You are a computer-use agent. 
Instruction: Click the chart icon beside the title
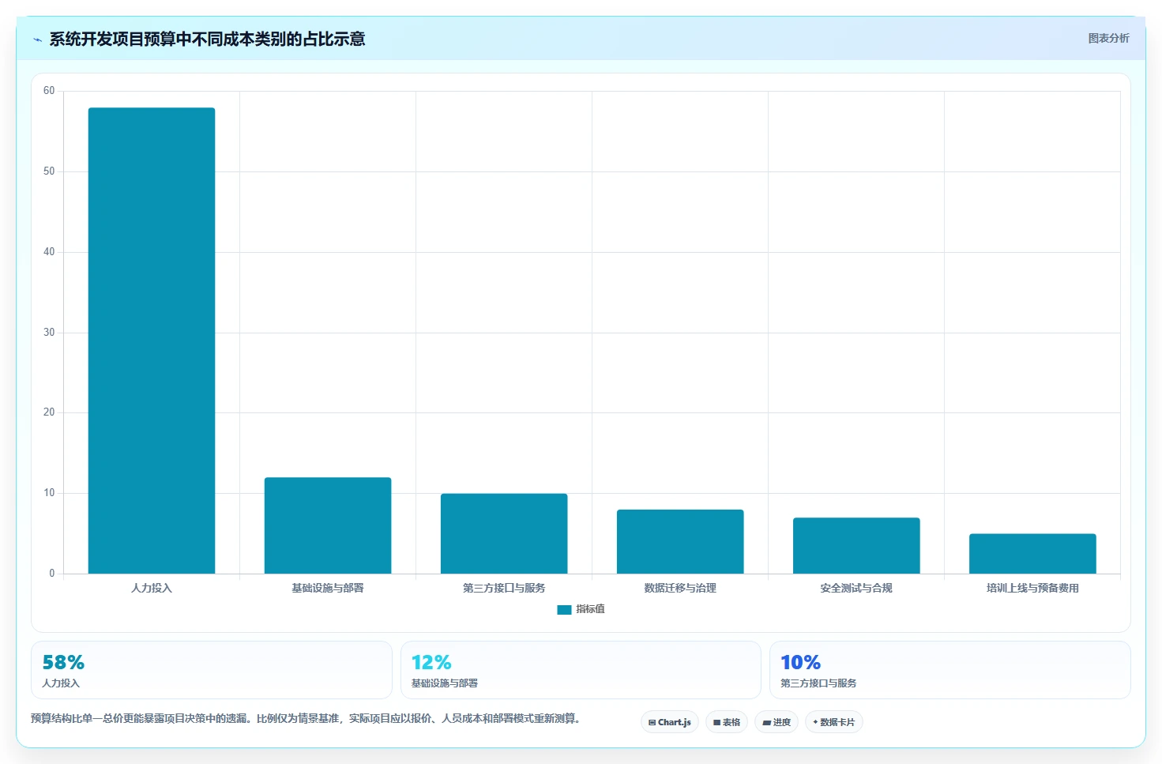click(x=37, y=40)
